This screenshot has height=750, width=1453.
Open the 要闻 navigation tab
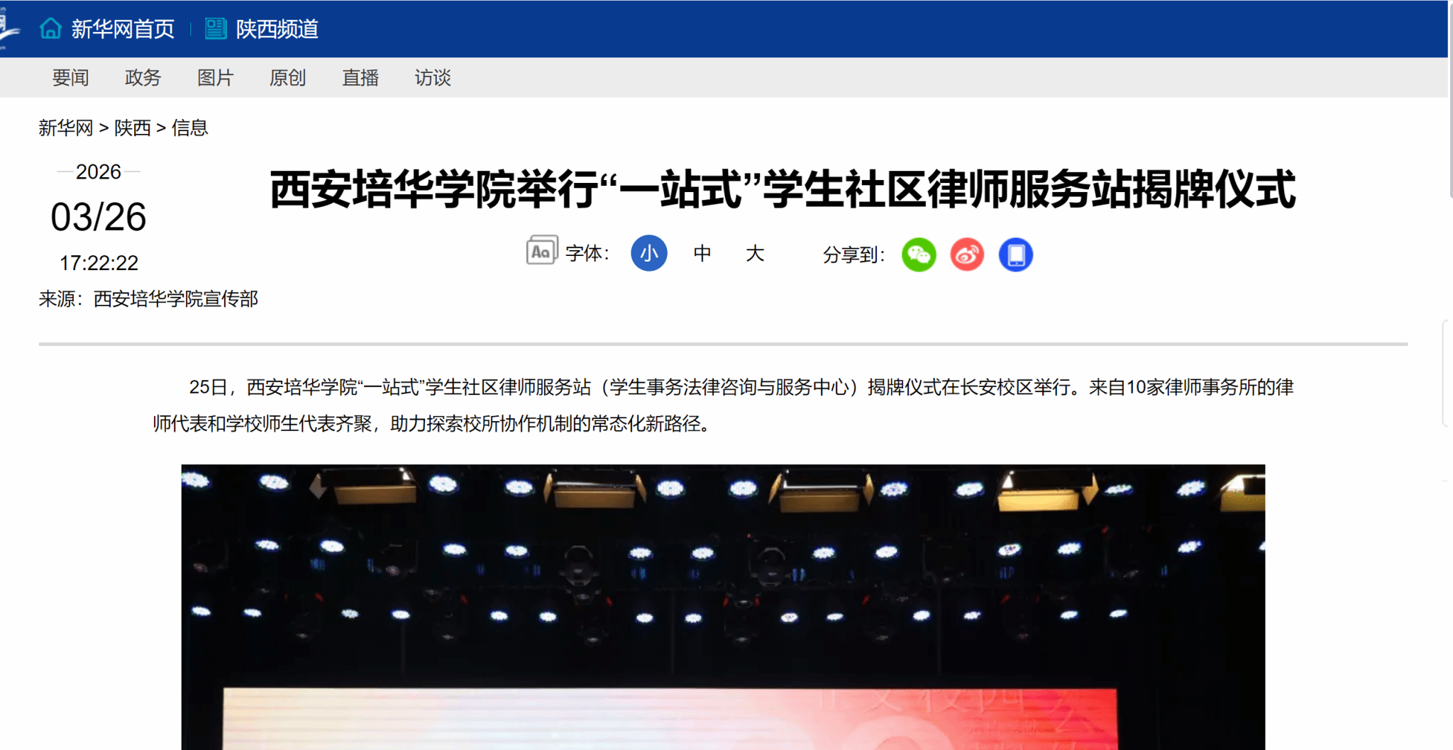pyautogui.click(x=70, y=77)
